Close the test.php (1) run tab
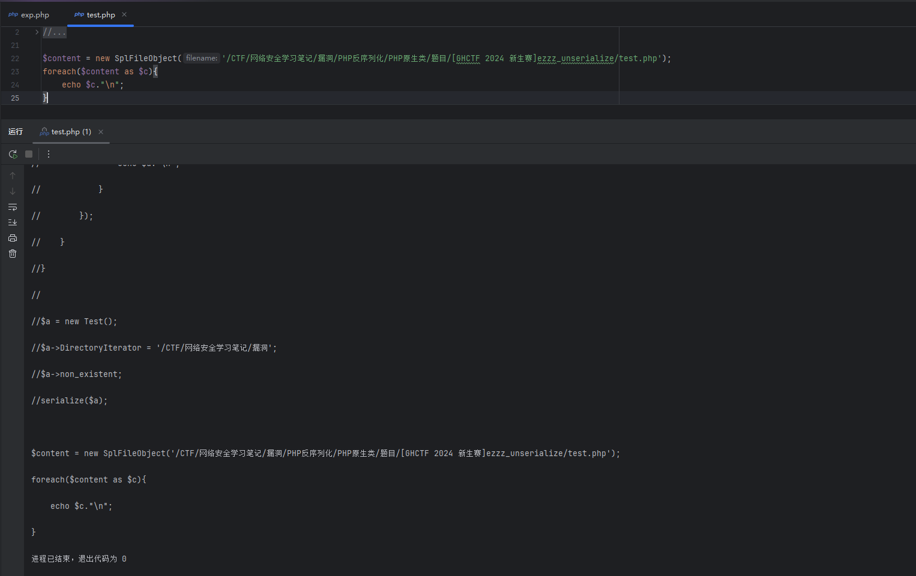 (x=101, y=132)
